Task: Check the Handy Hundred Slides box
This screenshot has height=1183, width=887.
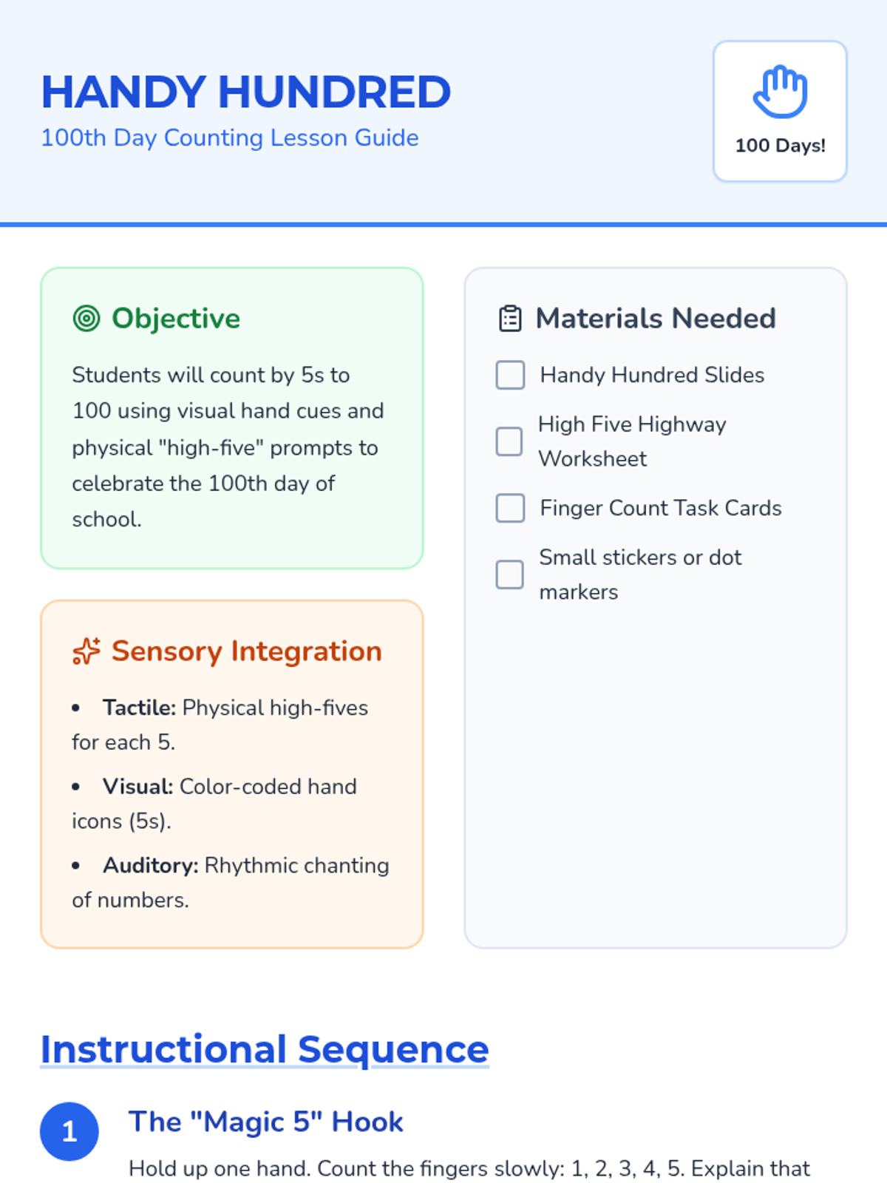Action: coord(510,375)
